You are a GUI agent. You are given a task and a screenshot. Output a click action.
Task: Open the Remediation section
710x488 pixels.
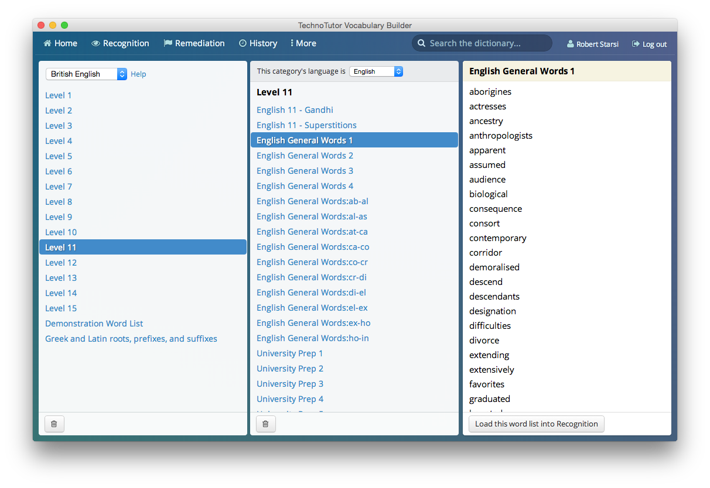point(194,43)
